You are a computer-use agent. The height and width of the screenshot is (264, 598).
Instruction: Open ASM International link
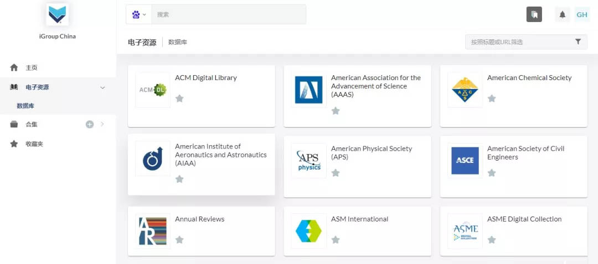tap(360, 219)
